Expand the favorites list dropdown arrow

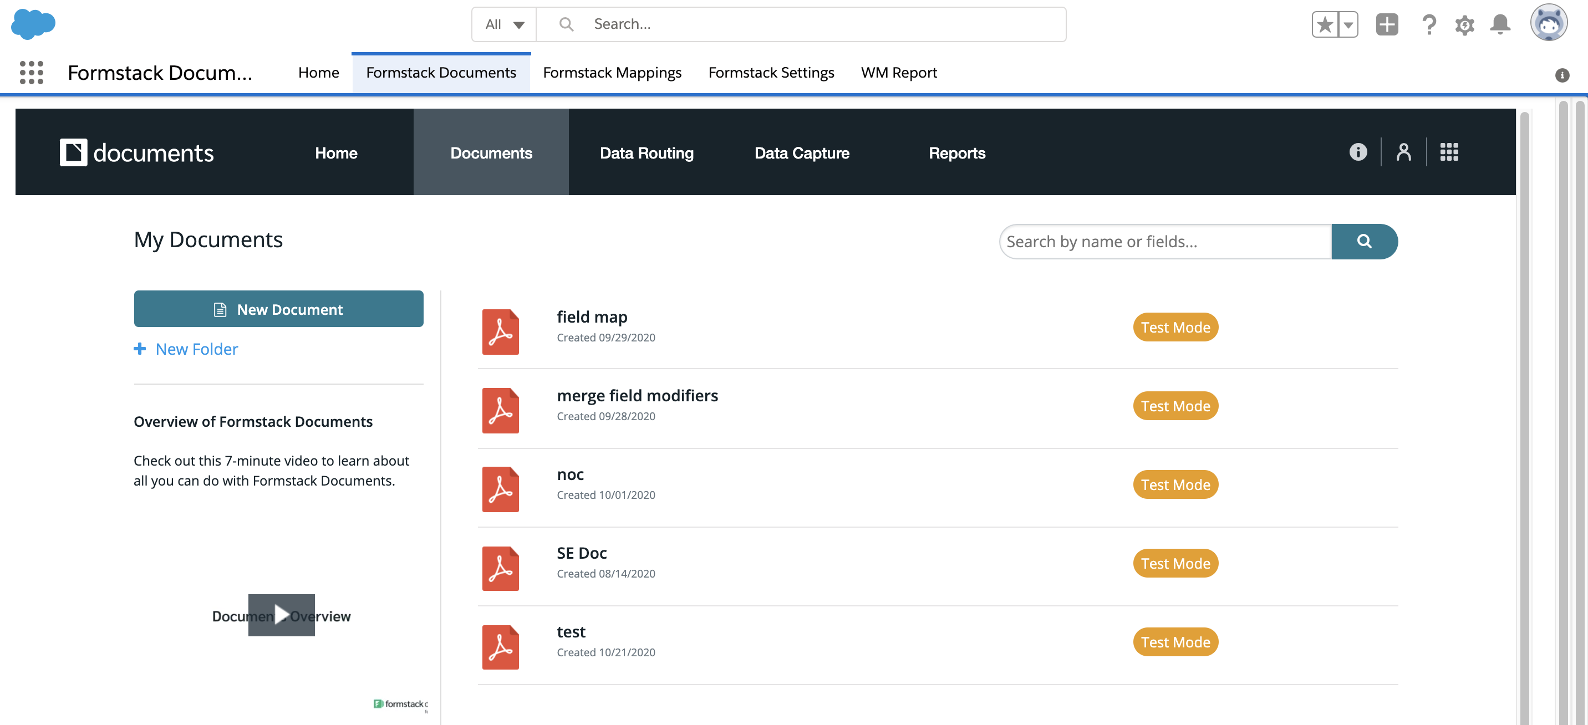tap(1348, 24)
